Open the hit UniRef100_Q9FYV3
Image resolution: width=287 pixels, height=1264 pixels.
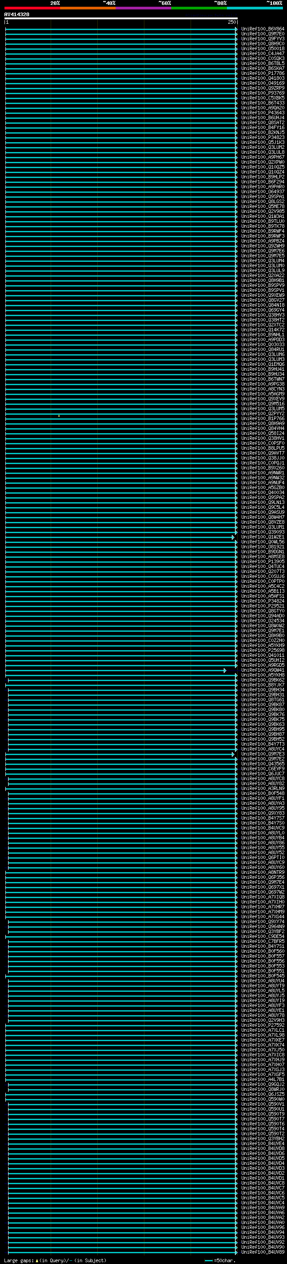point(262,39)
